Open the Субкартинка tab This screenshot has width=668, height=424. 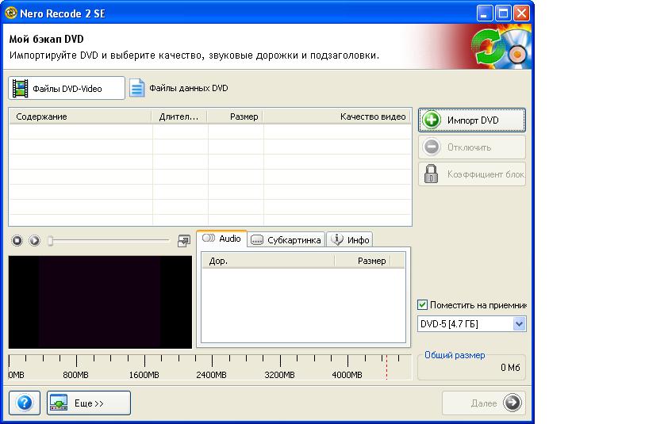pyautogui.click(x=286, y=239)
